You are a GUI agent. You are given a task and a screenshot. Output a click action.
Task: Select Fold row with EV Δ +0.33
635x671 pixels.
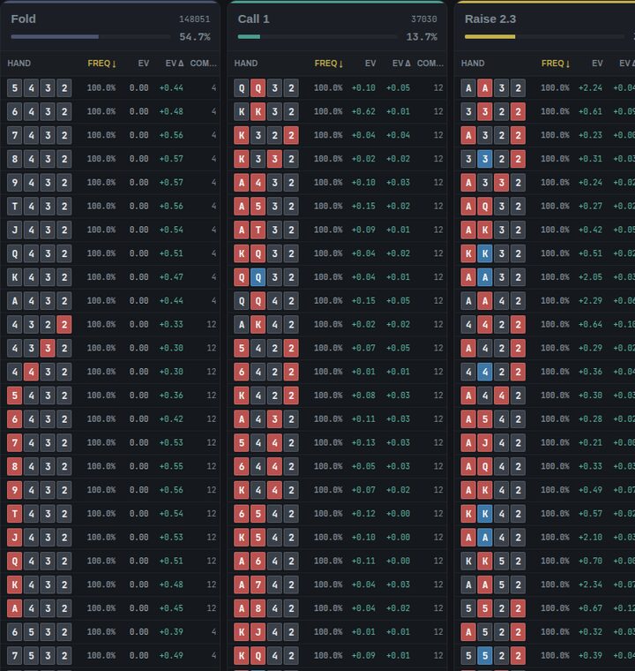[x=110, y=324]
